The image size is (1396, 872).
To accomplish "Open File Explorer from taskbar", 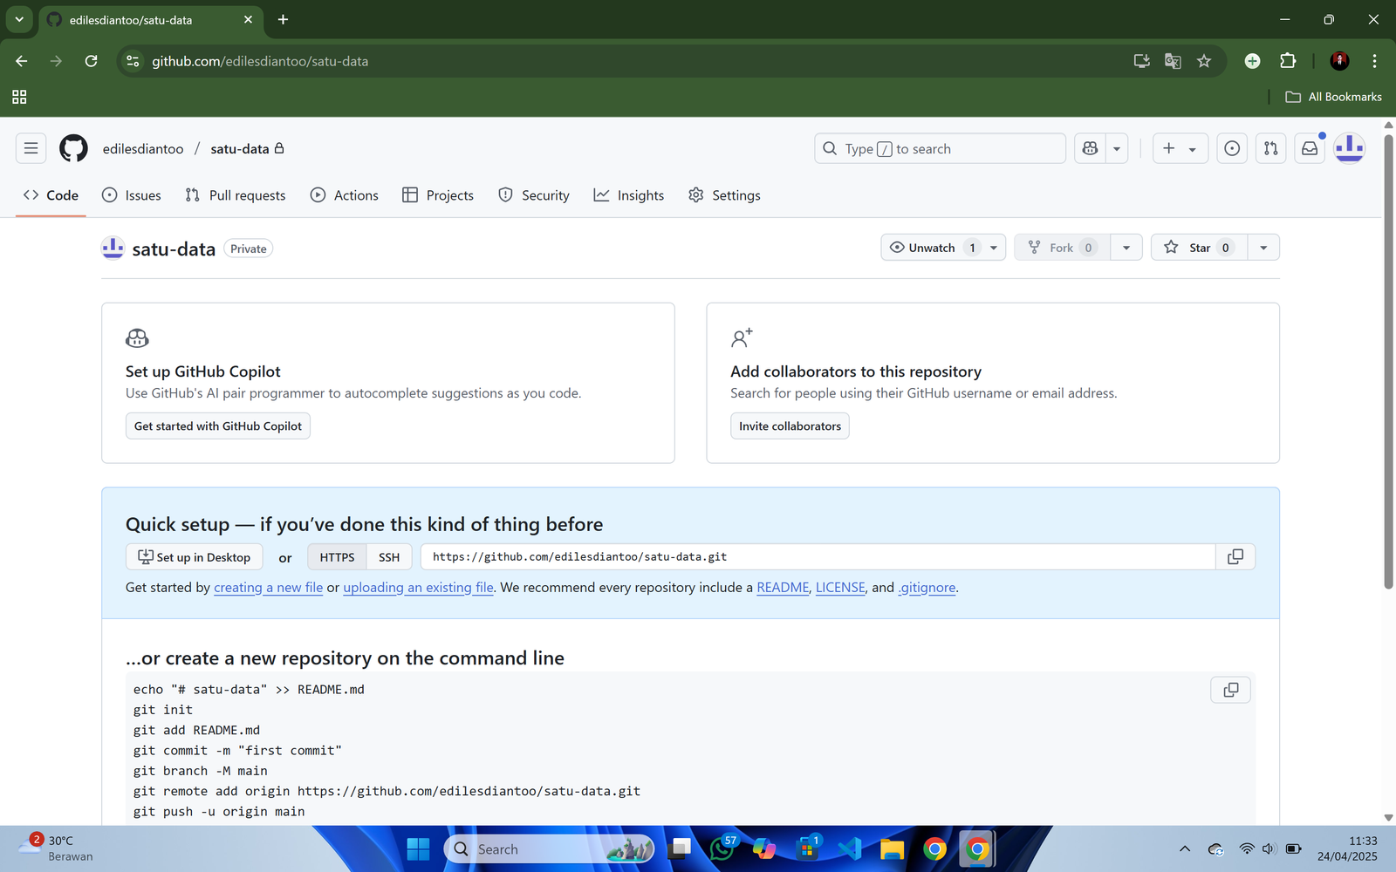I will click(892, 849).
